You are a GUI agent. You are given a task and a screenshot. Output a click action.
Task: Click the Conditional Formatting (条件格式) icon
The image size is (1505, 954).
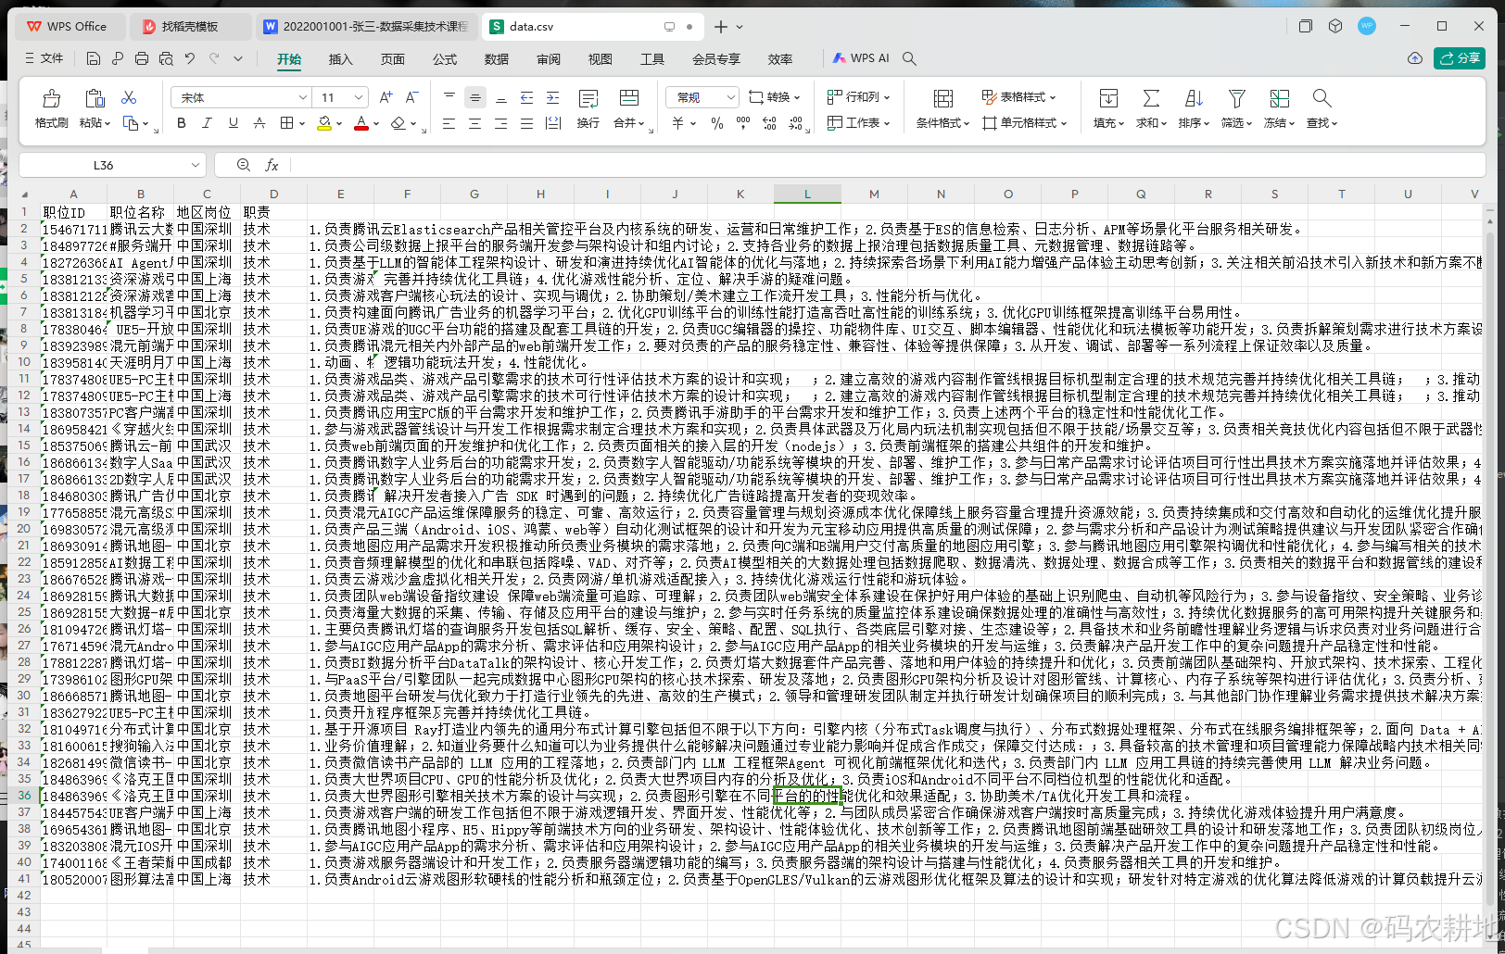tap(943, 98)
